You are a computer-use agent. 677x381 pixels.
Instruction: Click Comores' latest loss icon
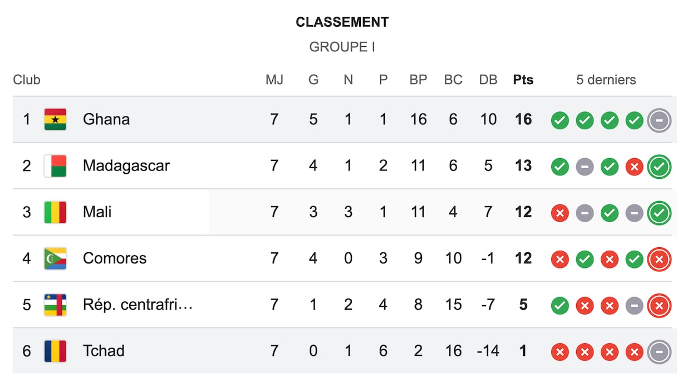tap(659, 258)
